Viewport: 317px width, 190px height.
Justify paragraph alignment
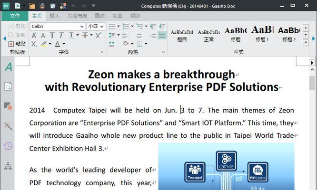(162, 35)
